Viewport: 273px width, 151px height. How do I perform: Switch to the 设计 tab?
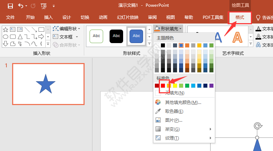(x=66, y=17)
